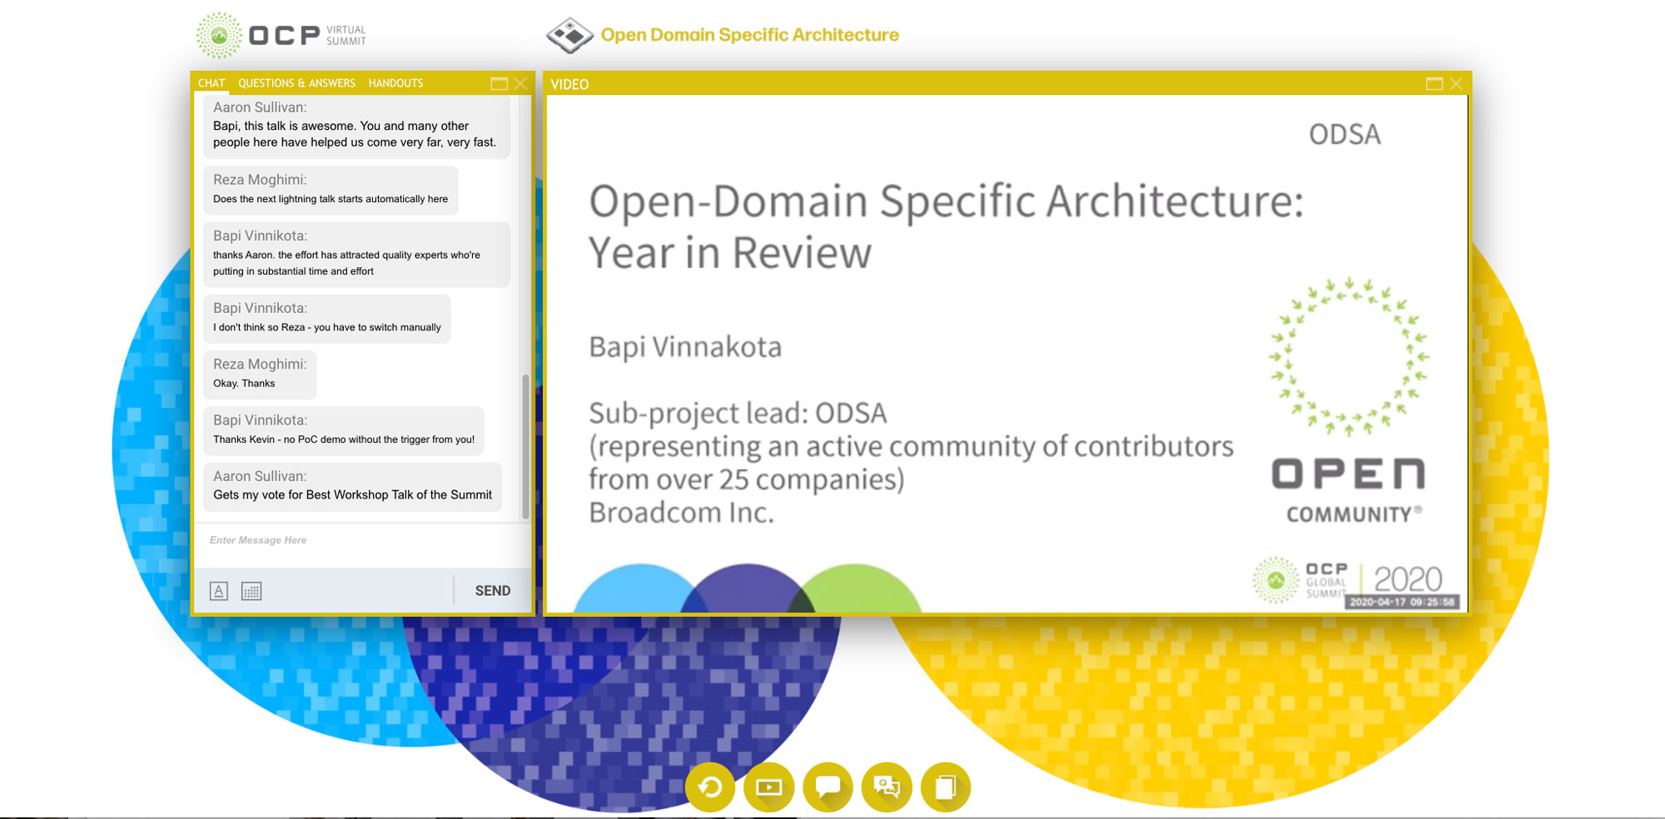Click "Broadcom Inc." text on the slide
The image size is (1665, 819).
coord(681,513)
